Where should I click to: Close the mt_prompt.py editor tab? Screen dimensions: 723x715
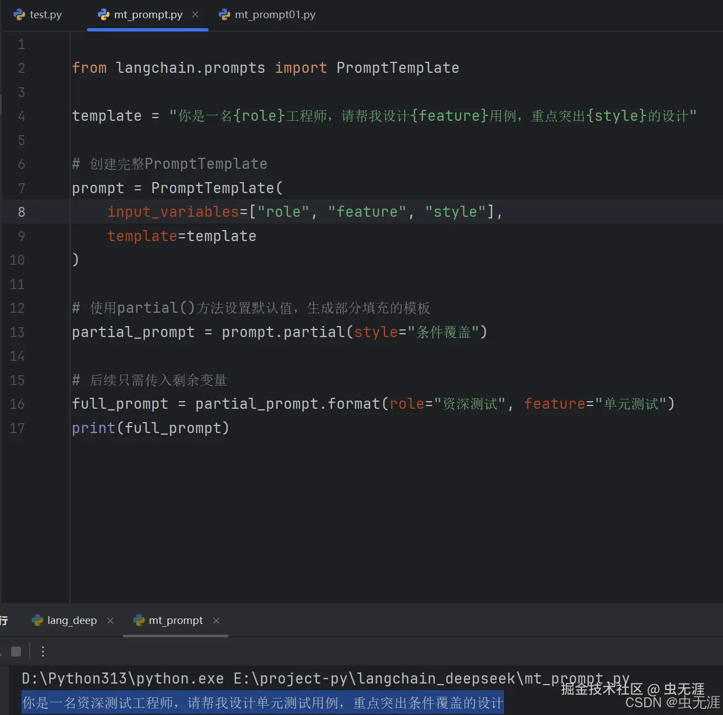195,15
